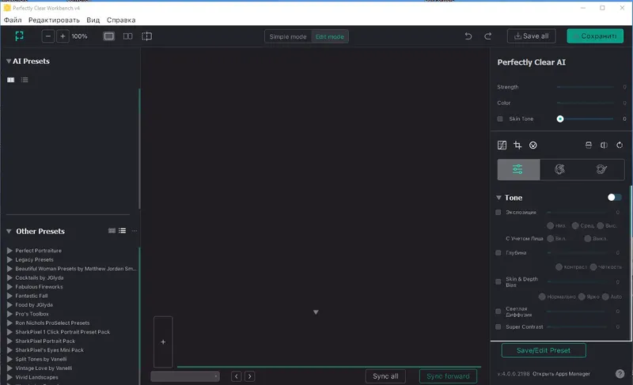Open the help question mark icon
633x385 pixels.
coord(620,374)
